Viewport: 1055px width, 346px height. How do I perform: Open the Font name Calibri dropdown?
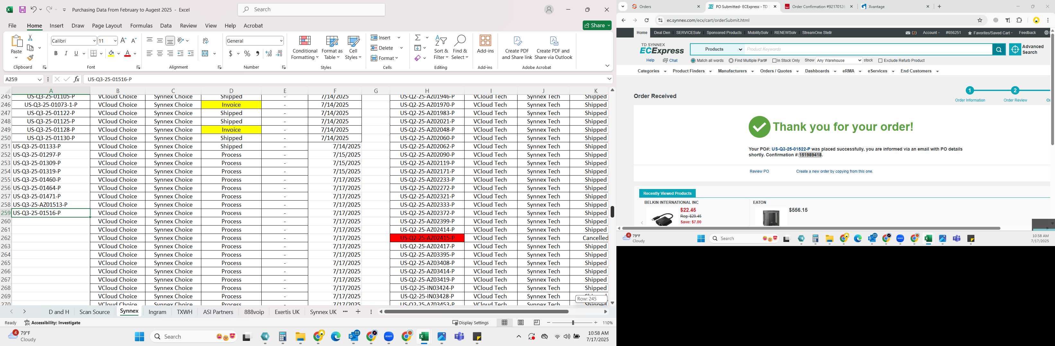click(94, 41)
